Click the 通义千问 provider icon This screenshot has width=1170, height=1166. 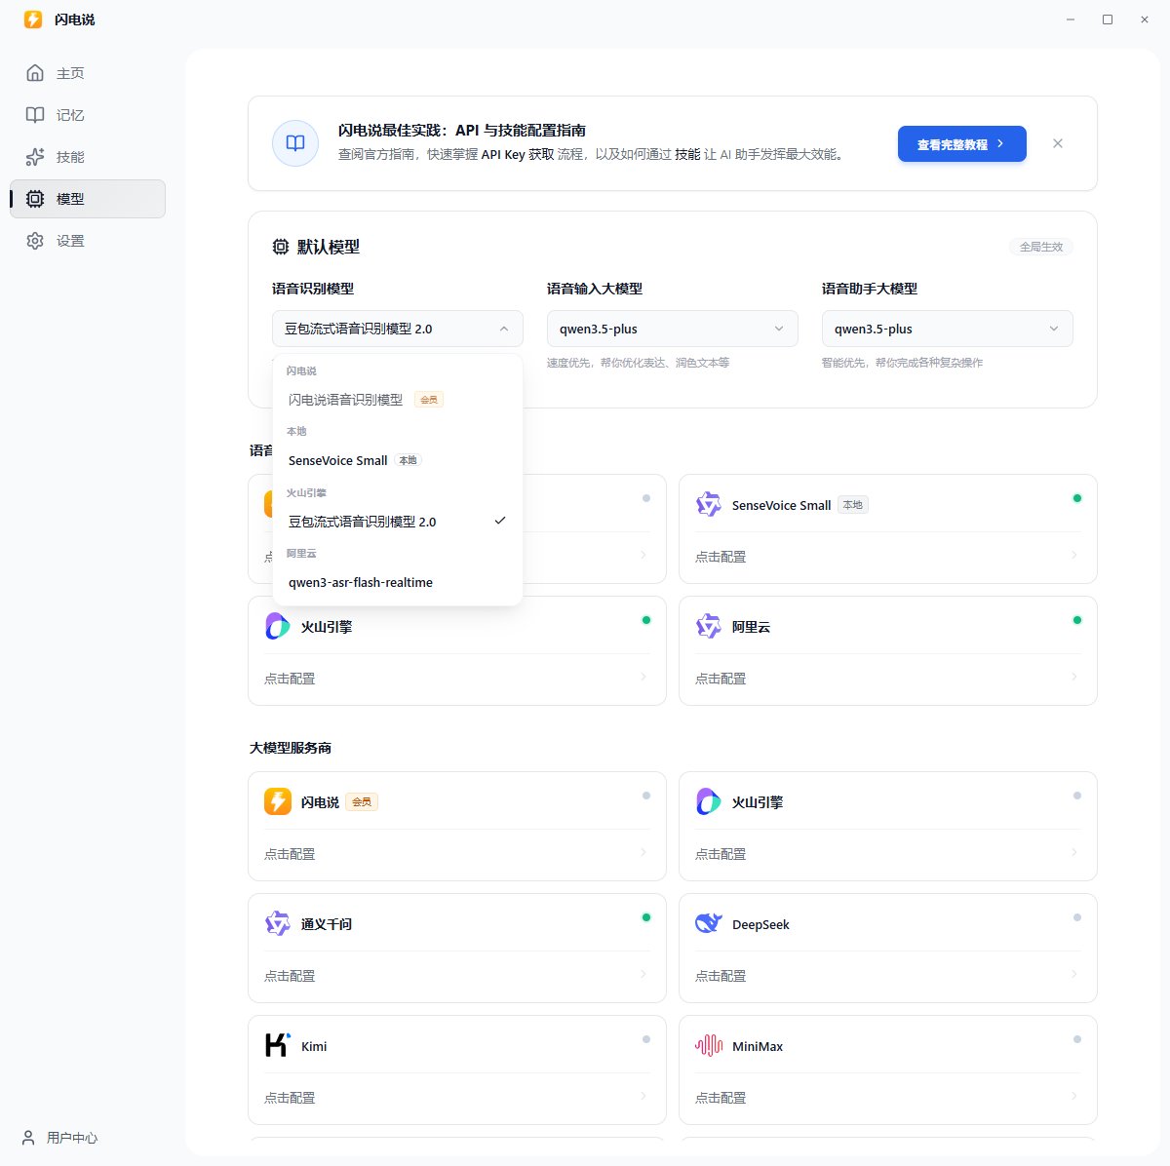[x=278, y=924]
